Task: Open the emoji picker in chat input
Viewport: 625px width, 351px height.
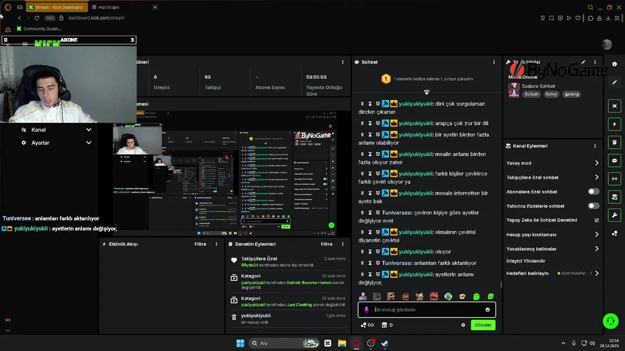Action: tap(487, 310)
